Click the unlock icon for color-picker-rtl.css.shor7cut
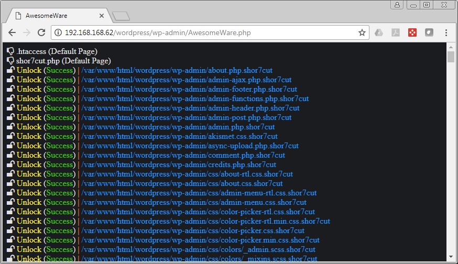The image size is (458, 264). (11, 211)
